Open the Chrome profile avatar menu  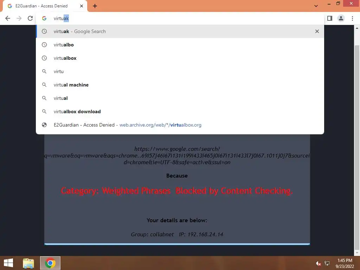point(341,18)
